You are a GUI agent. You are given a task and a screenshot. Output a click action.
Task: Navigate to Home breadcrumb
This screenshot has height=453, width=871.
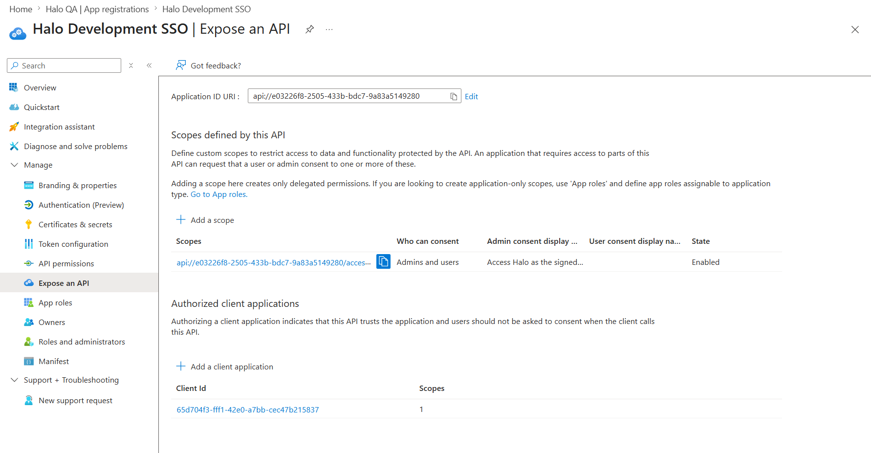point(21,9)
